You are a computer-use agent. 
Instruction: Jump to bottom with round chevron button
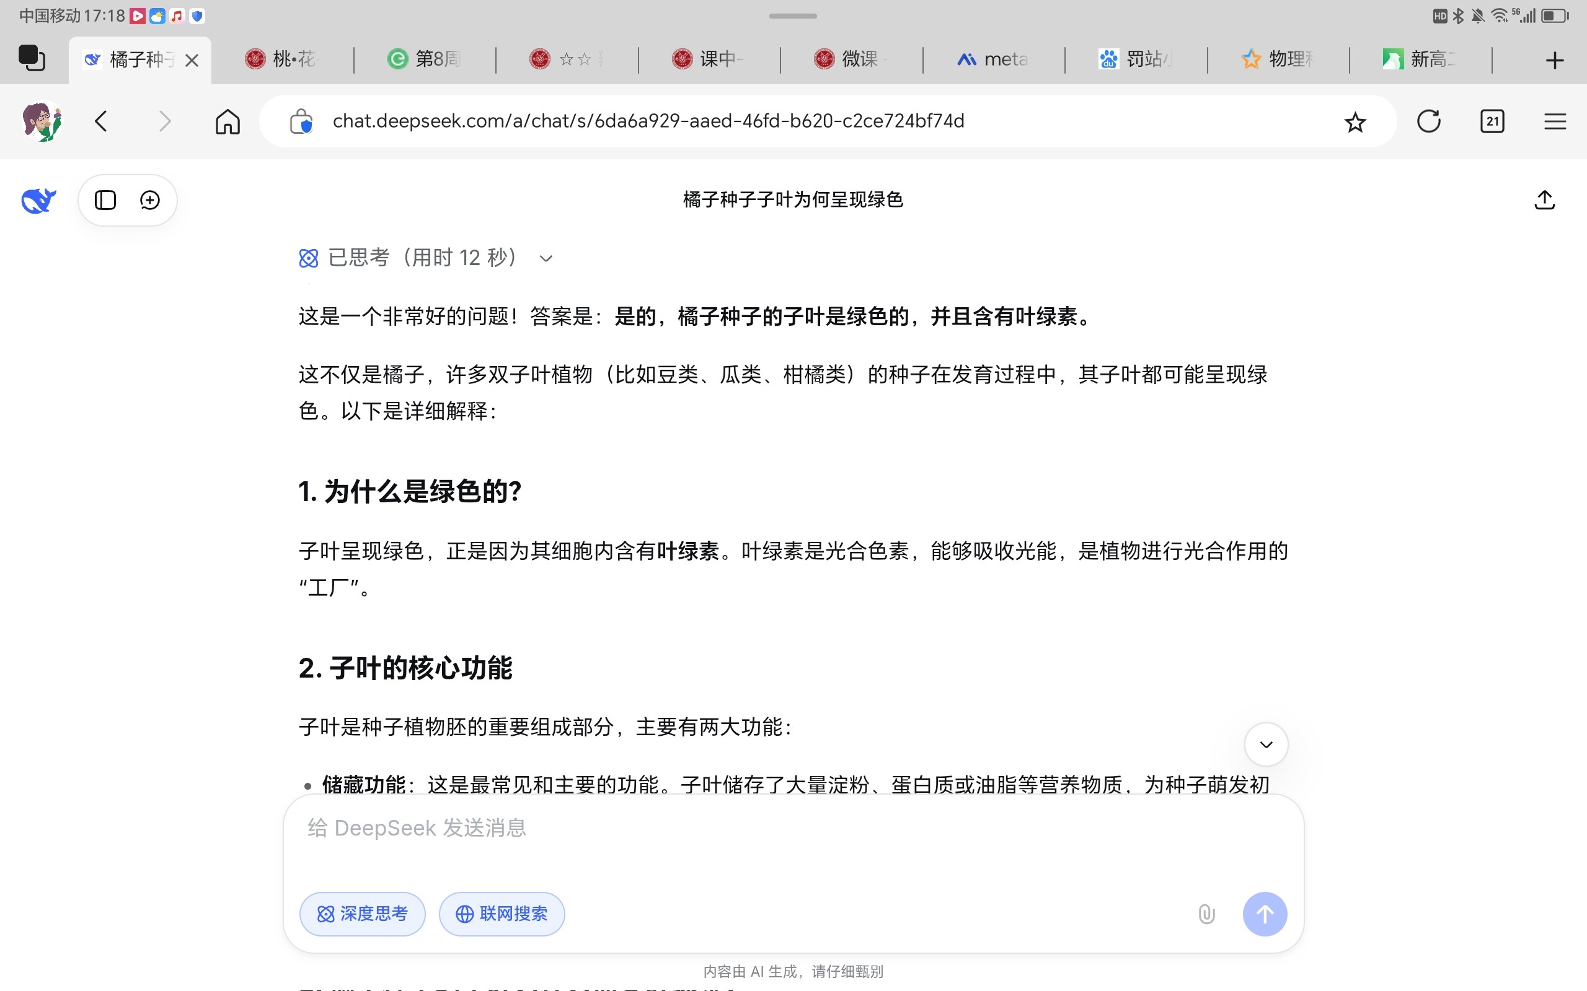pos(1266,744)
